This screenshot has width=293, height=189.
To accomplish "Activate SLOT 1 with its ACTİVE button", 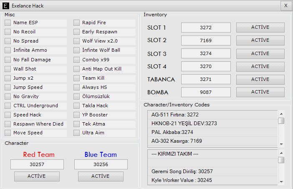I will (260, 28).
